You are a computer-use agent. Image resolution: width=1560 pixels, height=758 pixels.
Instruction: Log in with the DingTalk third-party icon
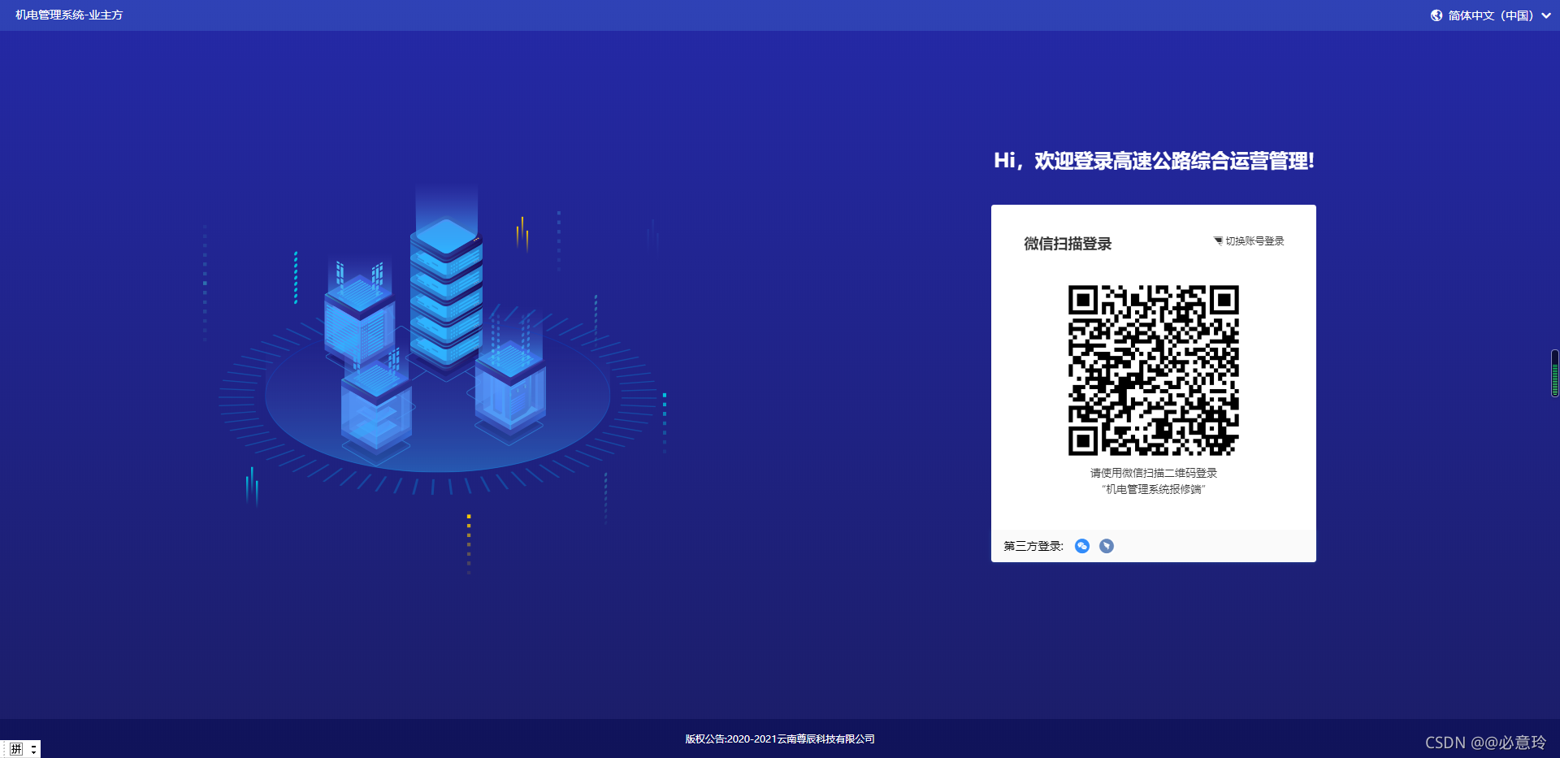(1107, 546)
